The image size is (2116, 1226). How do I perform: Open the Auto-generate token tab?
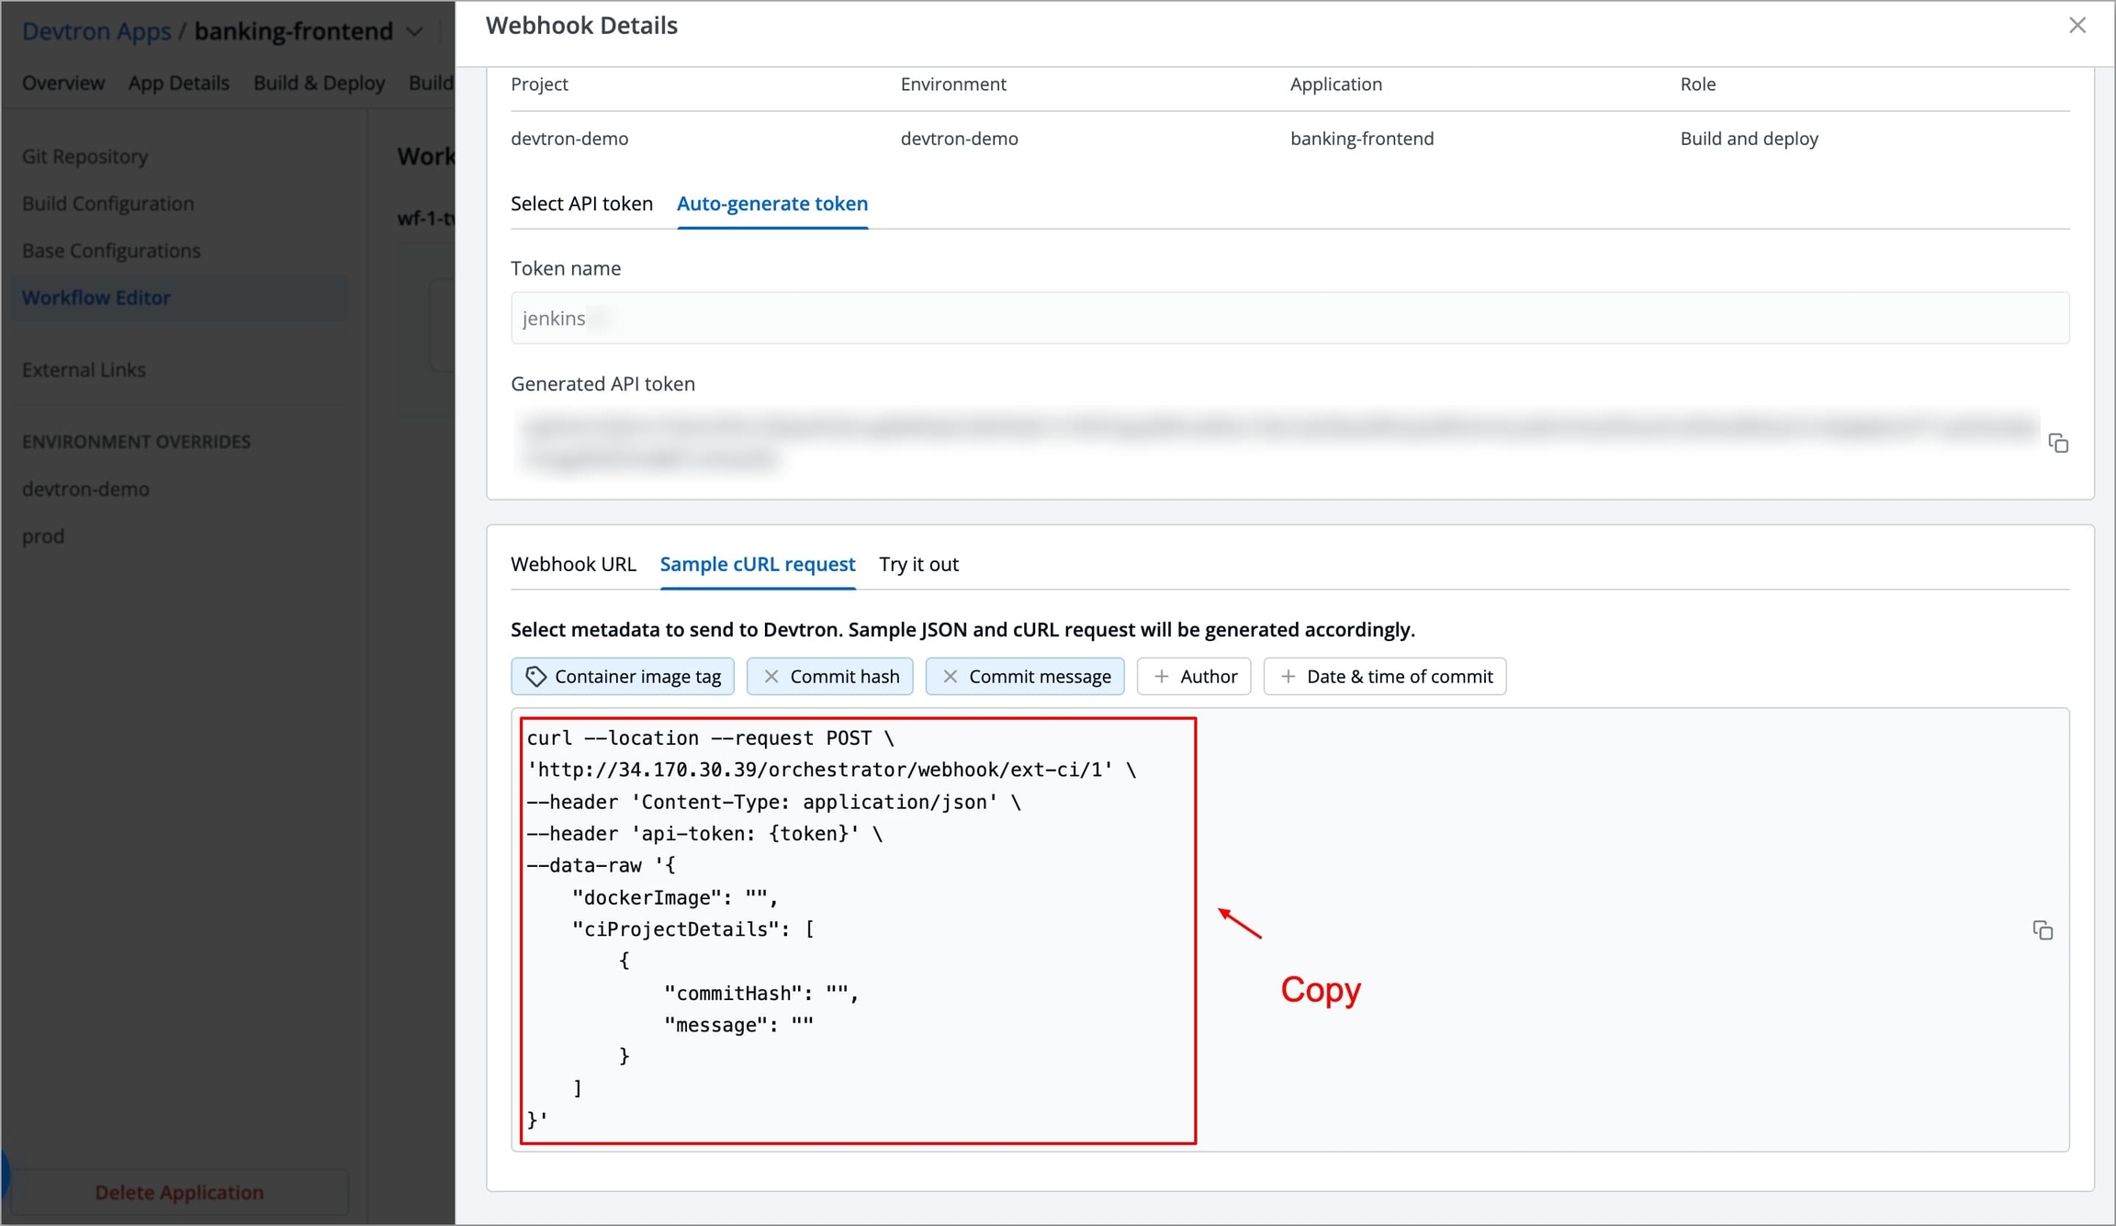(x=771, y=204)
